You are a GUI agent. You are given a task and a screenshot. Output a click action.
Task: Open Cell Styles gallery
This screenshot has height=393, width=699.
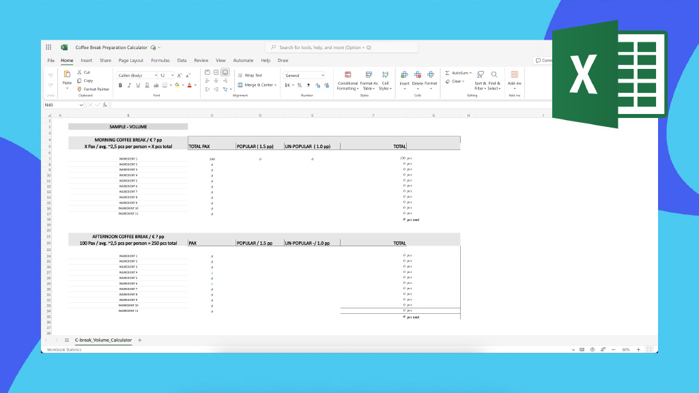pyautogui.click(x=385, y=81)
